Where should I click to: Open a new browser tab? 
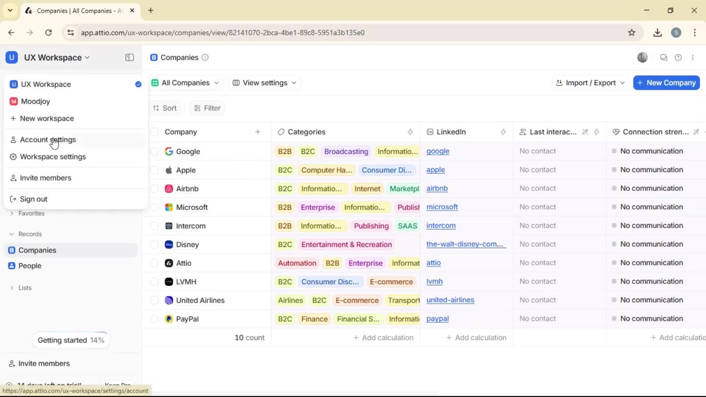click(x=151, y=10)
